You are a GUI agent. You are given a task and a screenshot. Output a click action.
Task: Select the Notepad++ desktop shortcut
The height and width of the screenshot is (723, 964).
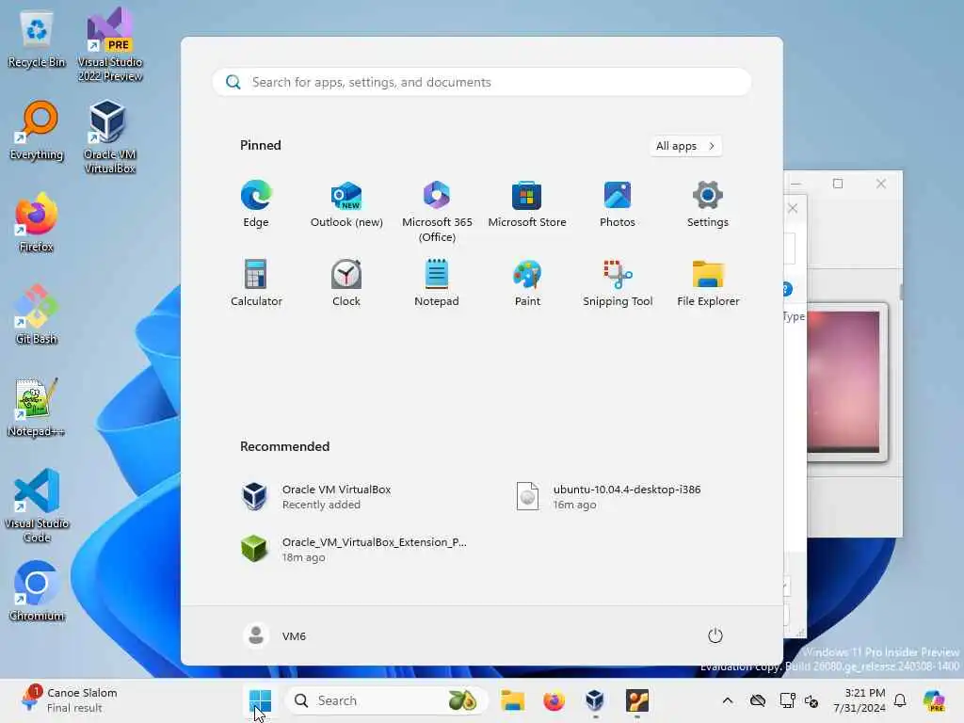coord(37,407)
